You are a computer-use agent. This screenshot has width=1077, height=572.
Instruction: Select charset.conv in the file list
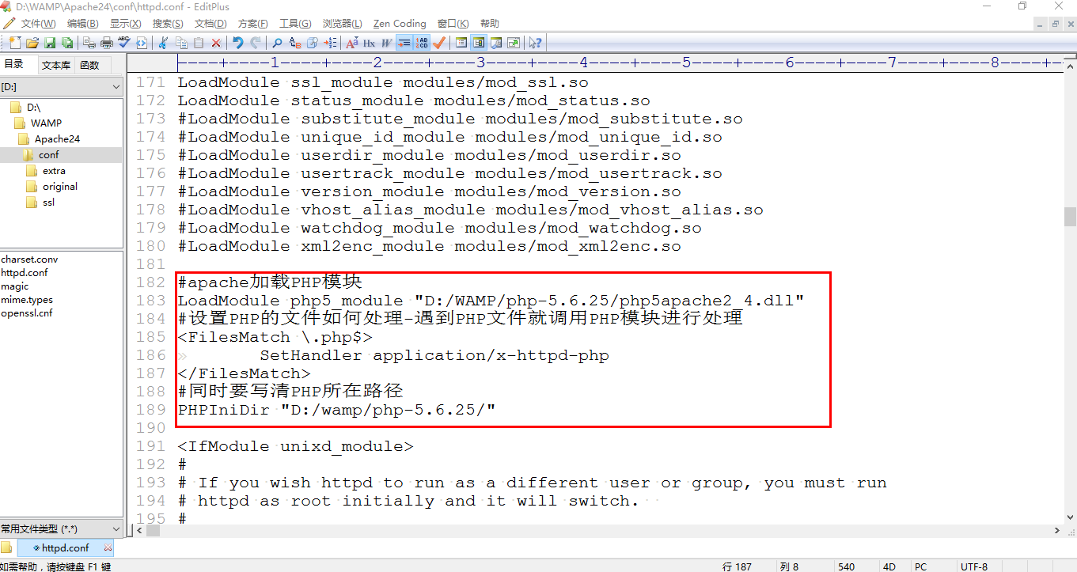pos(29,259)
